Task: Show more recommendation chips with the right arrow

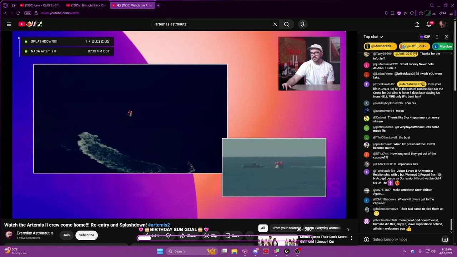Action: point(348,229)
